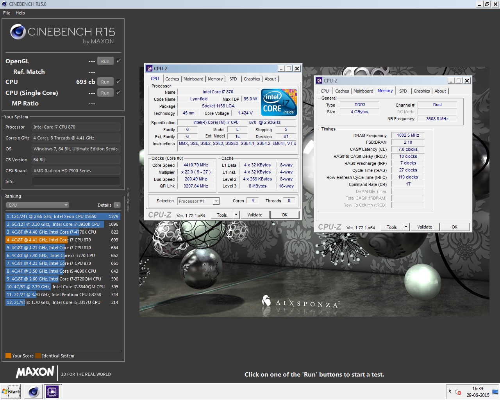
Task: Click OK in left CPU-Z window
Action: point(284,215)
